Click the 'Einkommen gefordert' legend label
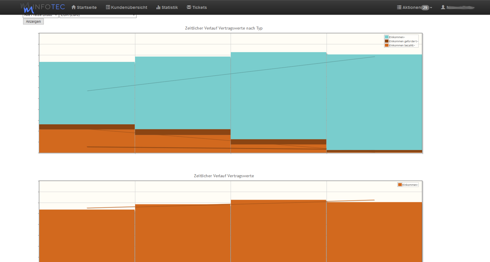The width and height of the screenshot is (490, 262). (404, 41)
